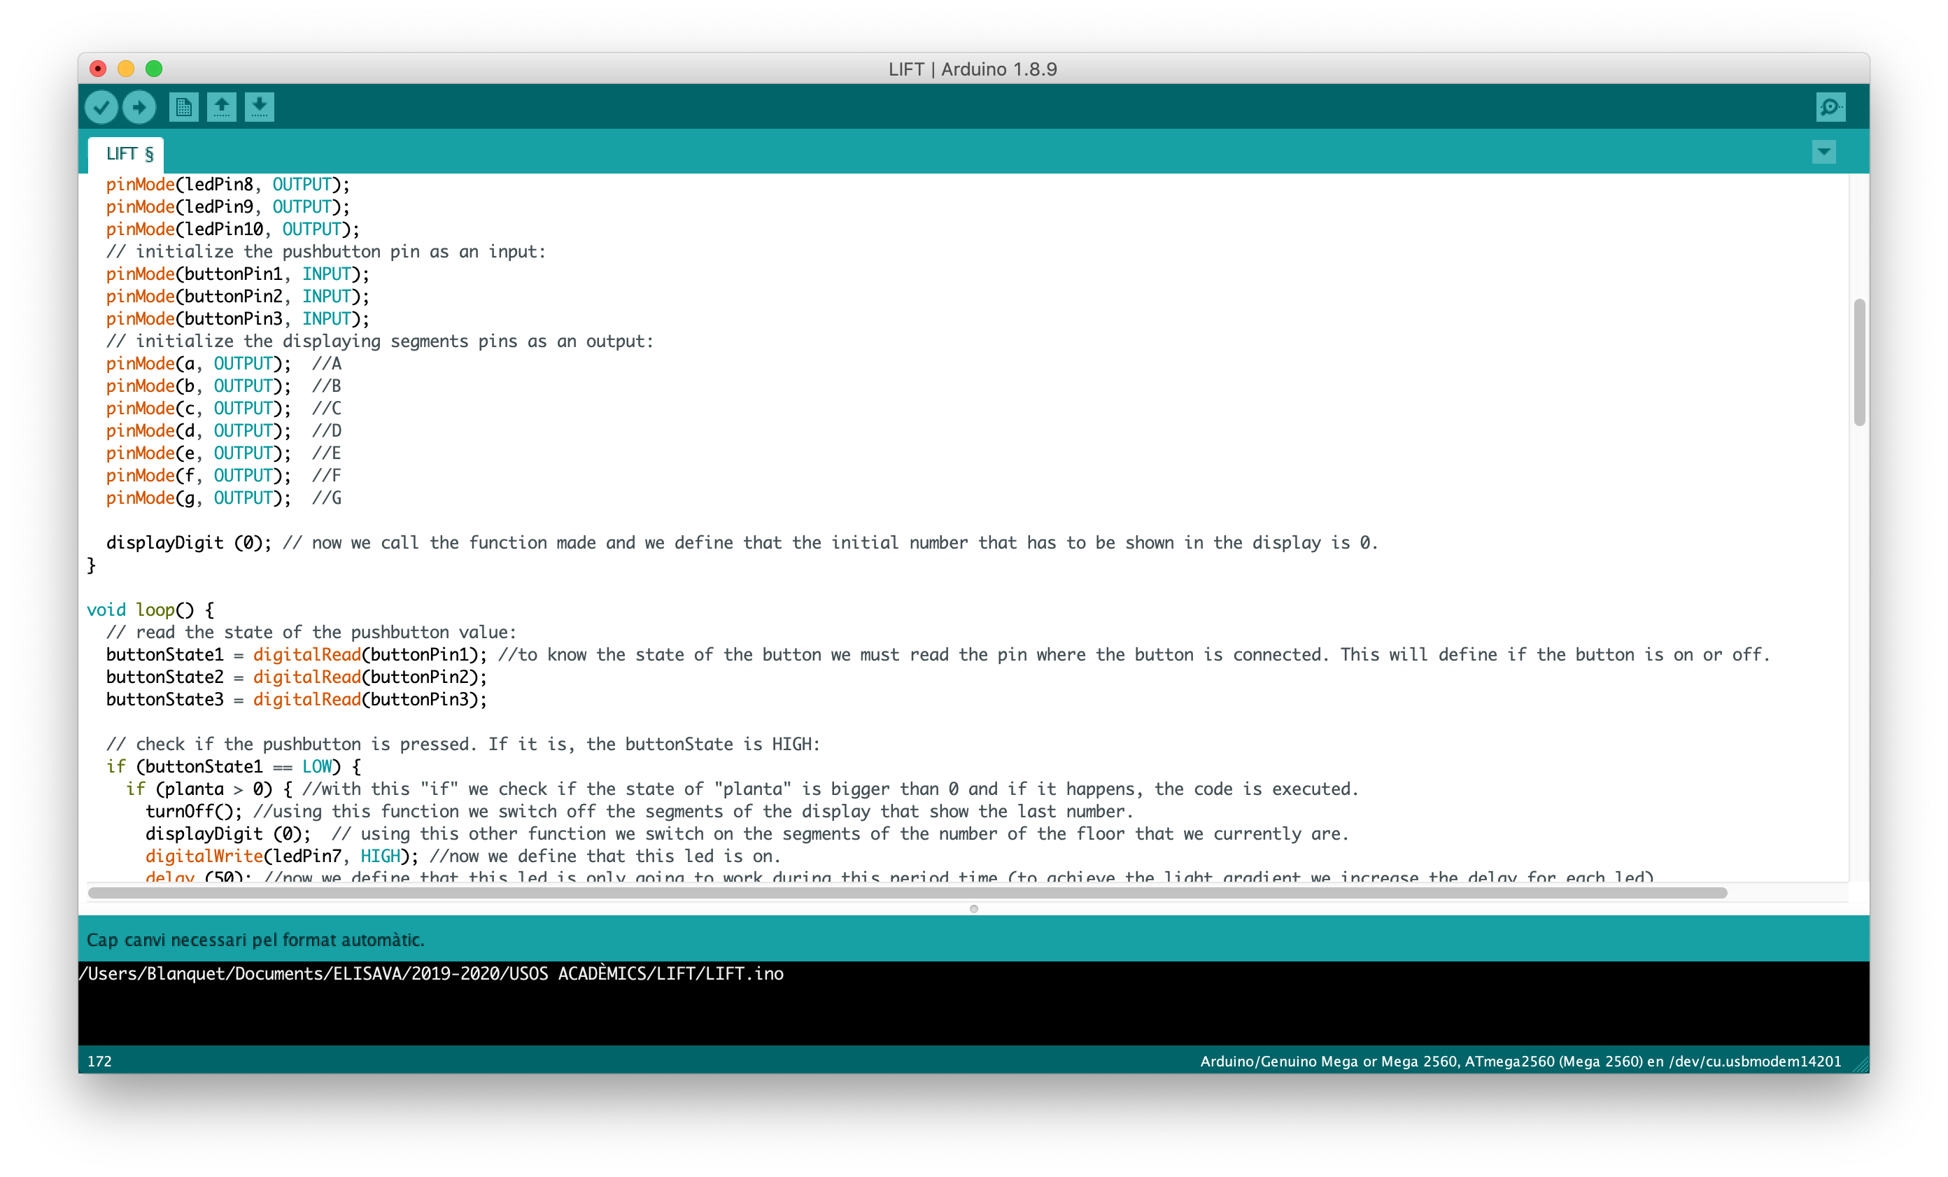Click 'pinMode(a, OUTPUT);' line
The width and height of the screenshot is (1948, 1177).
(x=224, y=364)
